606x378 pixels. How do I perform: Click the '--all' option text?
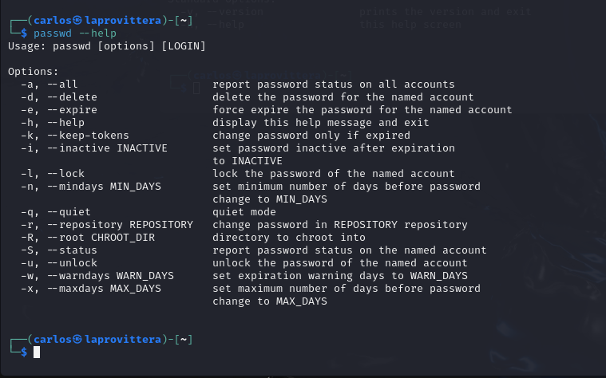pos(62,85)
